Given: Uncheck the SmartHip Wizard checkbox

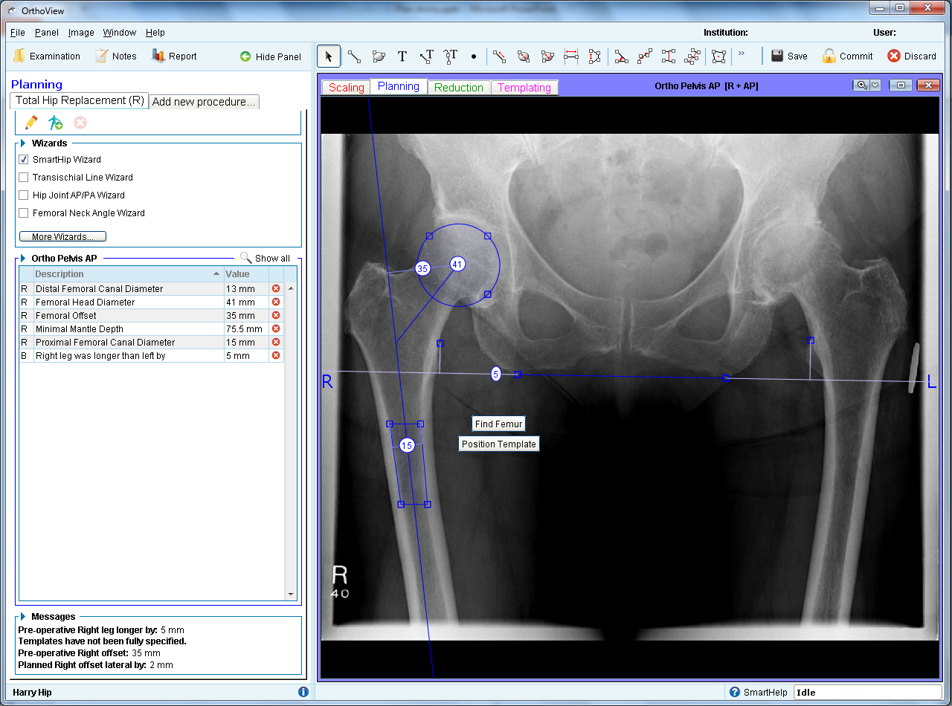Looking at the screenshot, I should pyautogui.click(x=24, y=160).
